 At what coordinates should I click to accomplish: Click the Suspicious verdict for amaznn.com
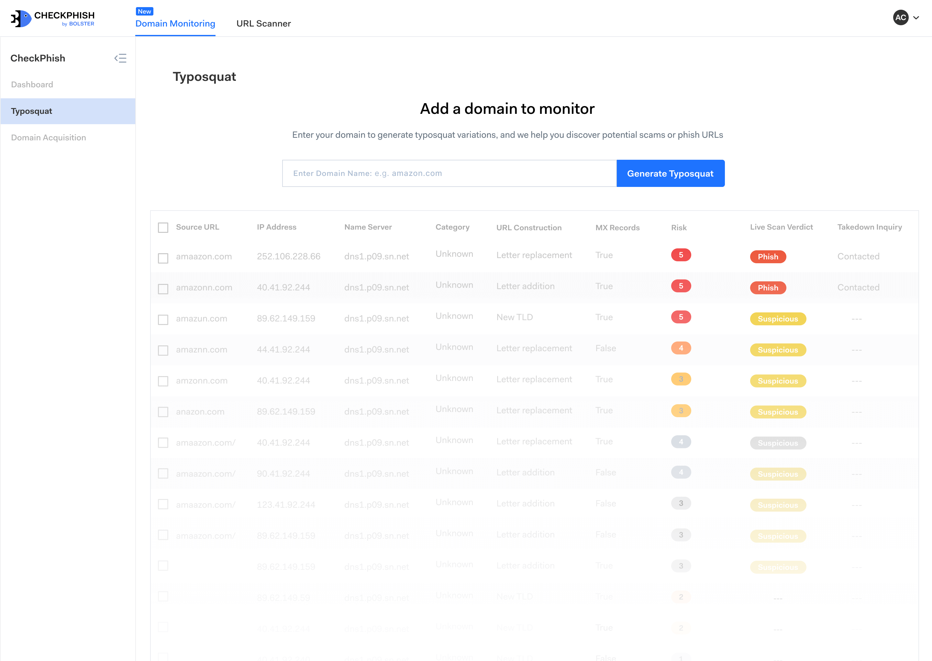pyautogui.click(x=778, y=350)
